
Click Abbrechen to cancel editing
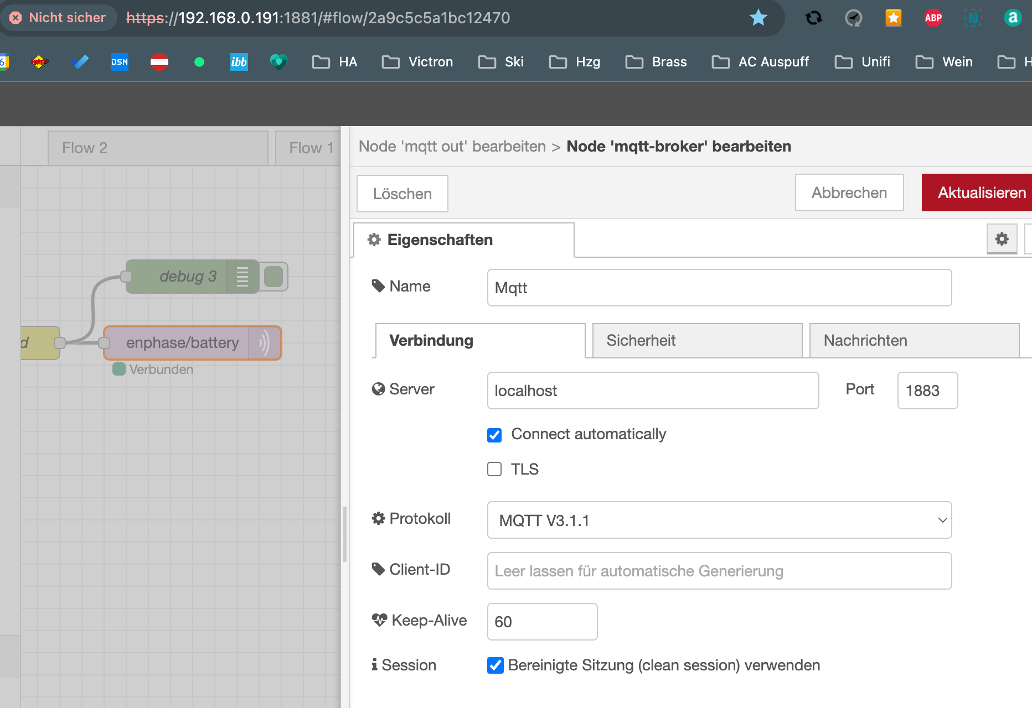[849, 192]
